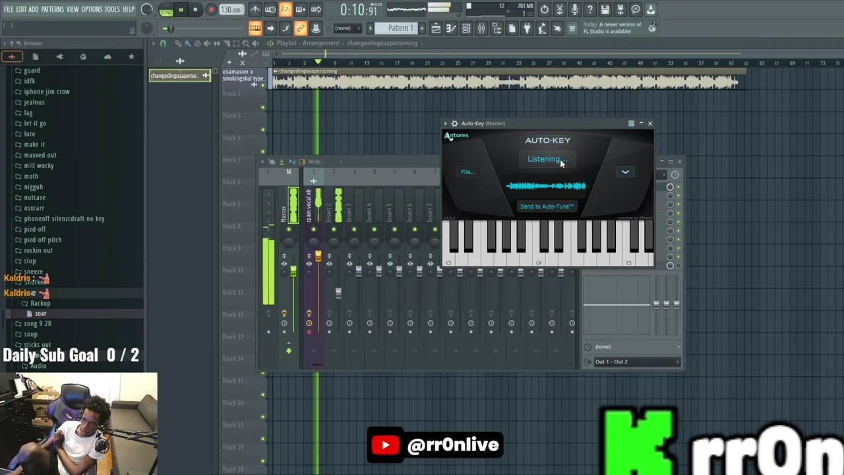Open the help question mark icon
Viewport: 844px width, 475px height.
click(x=590, y=9)
